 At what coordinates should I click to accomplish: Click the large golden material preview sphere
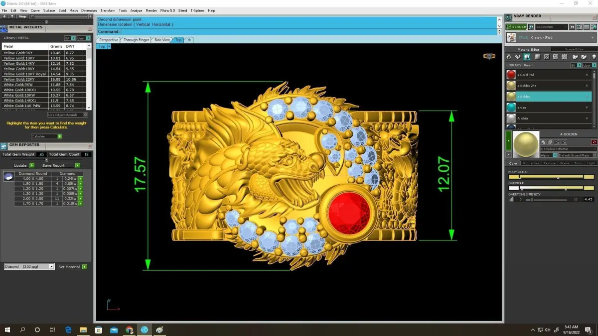coord(525,144)
